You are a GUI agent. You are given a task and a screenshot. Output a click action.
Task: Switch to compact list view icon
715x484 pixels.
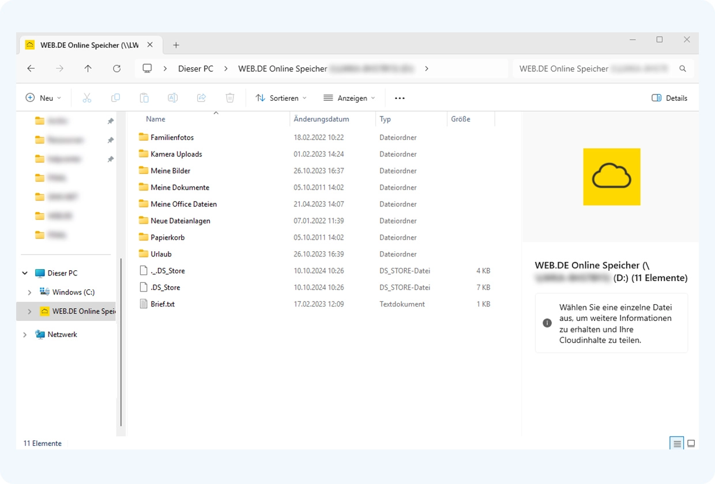676,443
